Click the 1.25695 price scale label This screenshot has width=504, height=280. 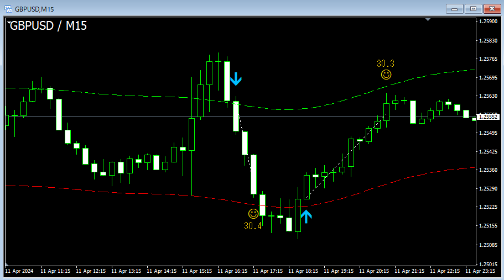click(488, 78)
